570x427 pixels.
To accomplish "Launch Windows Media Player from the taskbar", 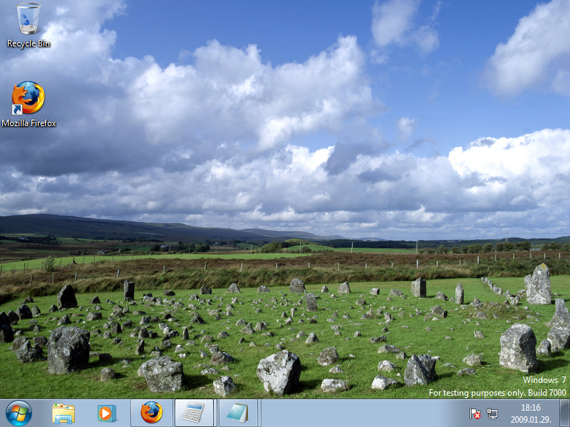I will pos(107,413).
